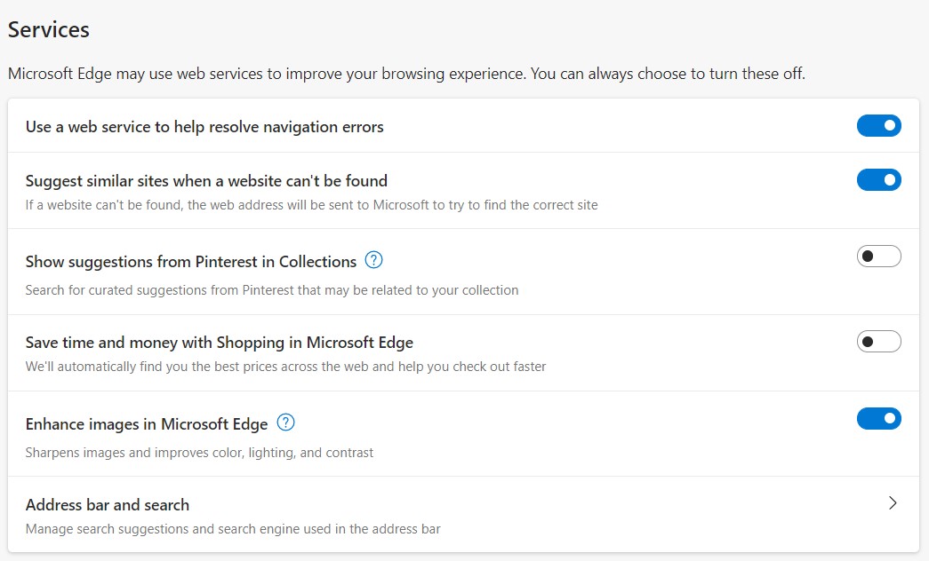Click 'Suggest similar sites' setting label

coord(206,181)
